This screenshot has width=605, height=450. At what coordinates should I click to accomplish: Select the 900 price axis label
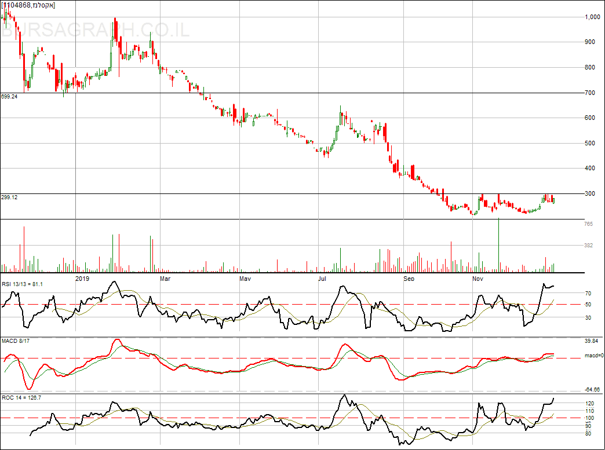(589, 42)
